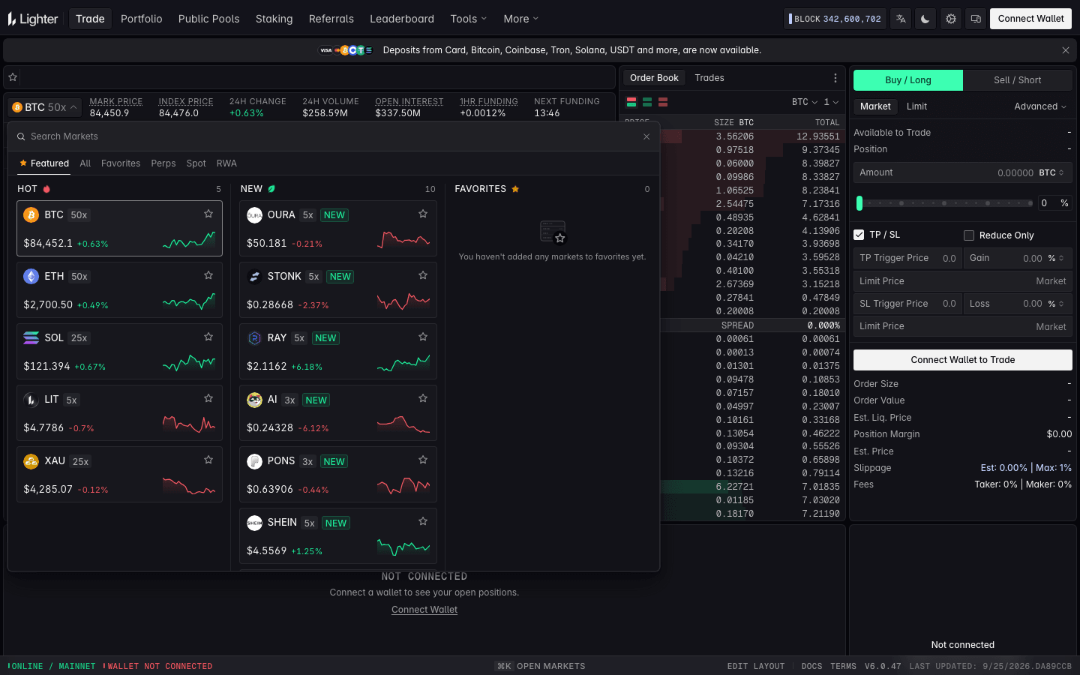Screen dimensions: 1080x675
Task: Select Buy / Long side
Action: 908,80
